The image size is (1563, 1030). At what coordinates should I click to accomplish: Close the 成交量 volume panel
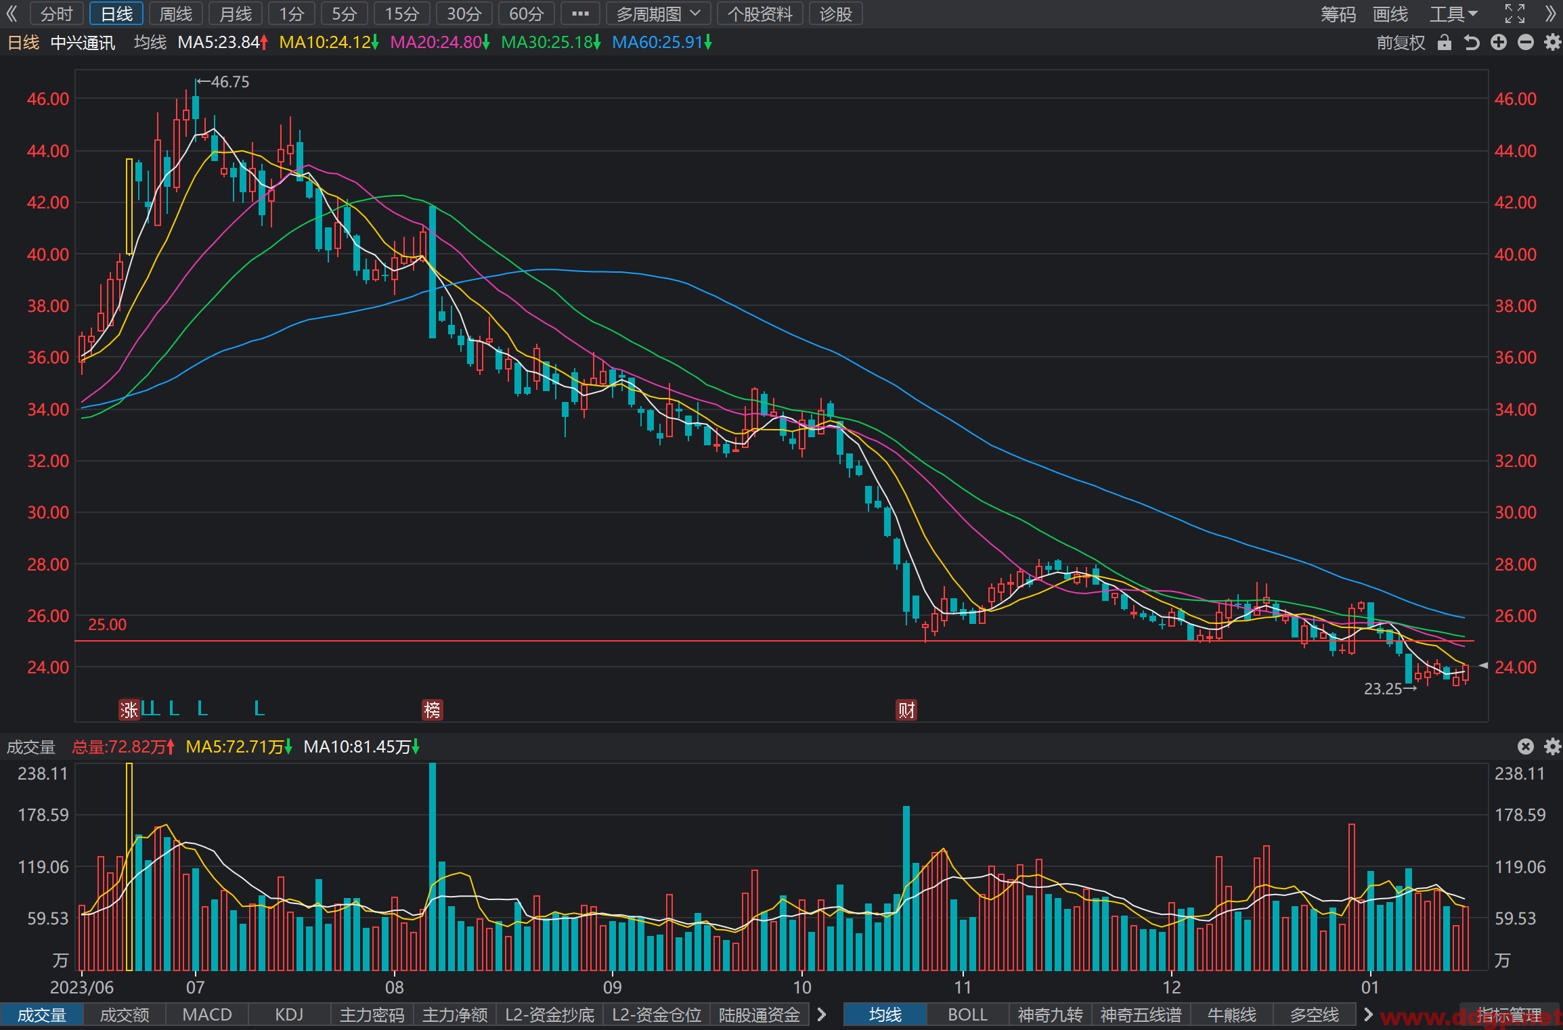[1526, 746]
